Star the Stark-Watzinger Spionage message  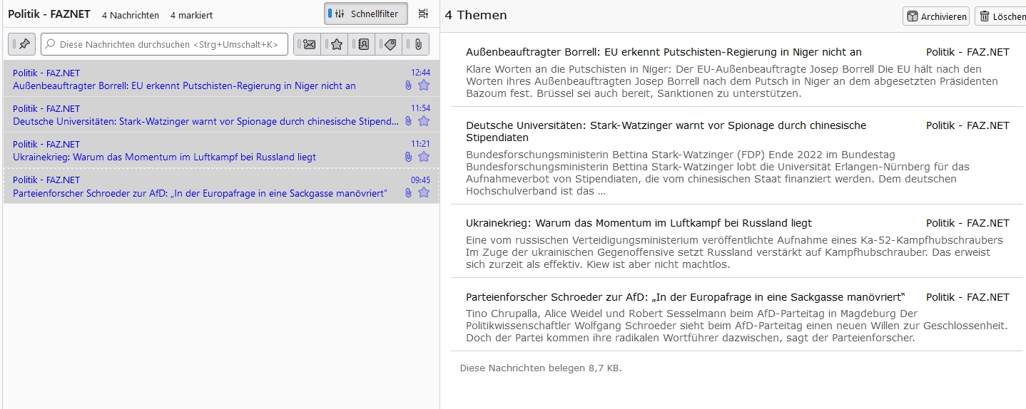coord(424,121)
